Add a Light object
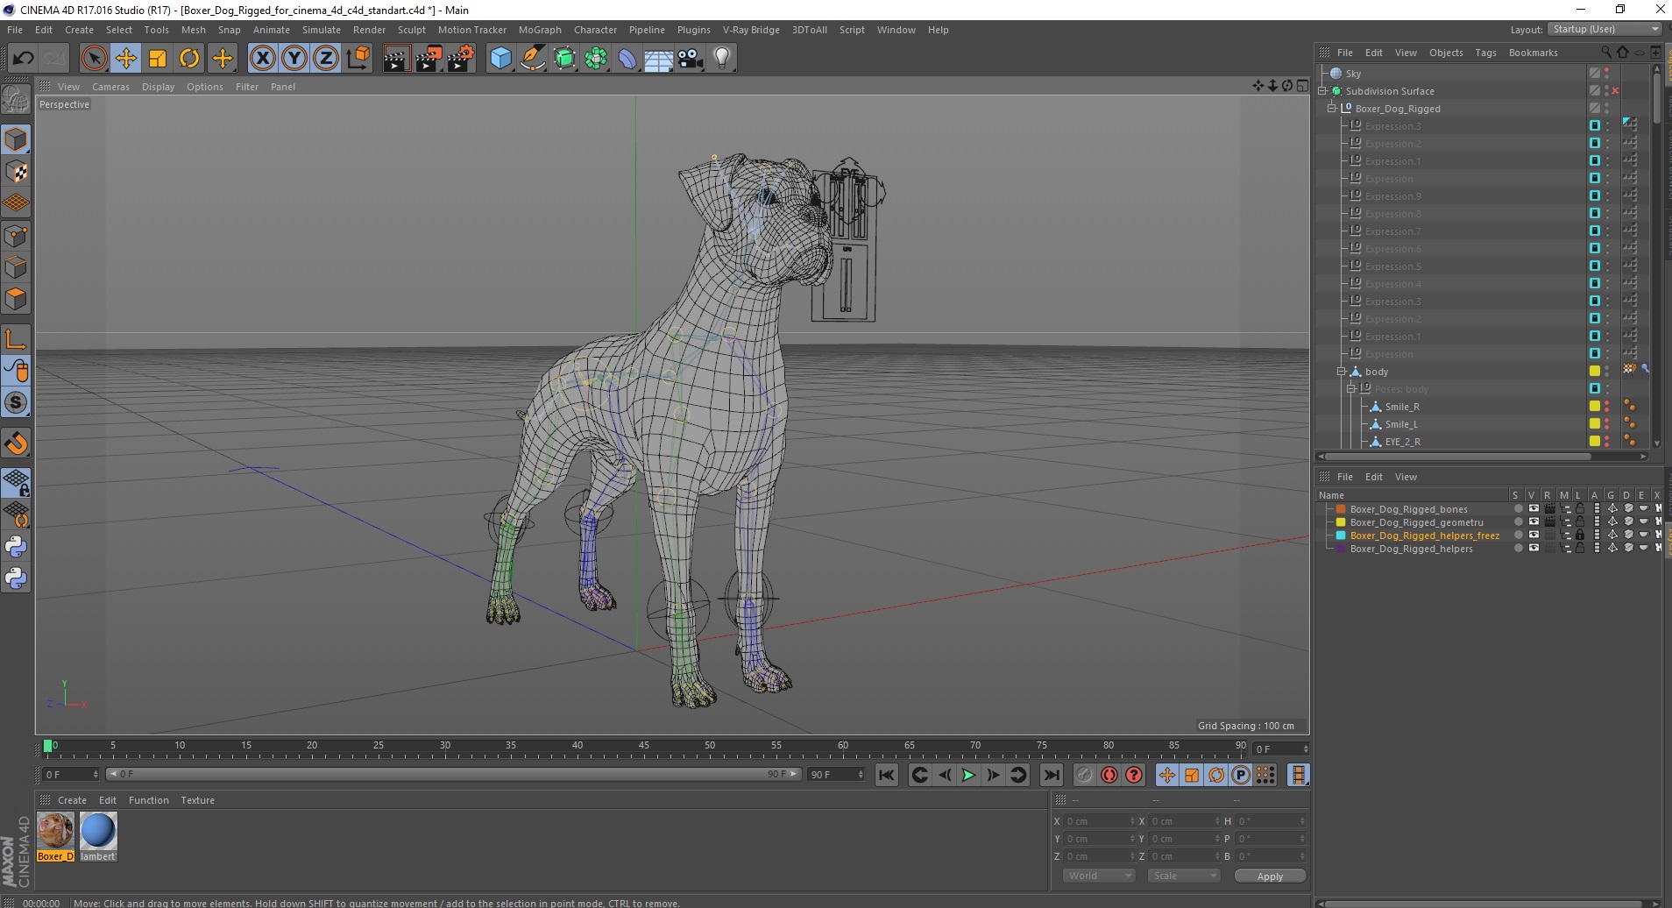 tap(722, 59)
